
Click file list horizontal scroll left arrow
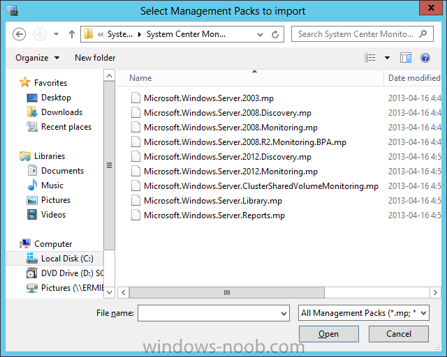coord(123,292)
